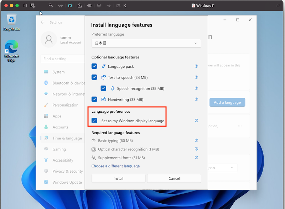Click the user icon in the VM toolbar
This screenshot has height=209, width=285.
(79, 6)
